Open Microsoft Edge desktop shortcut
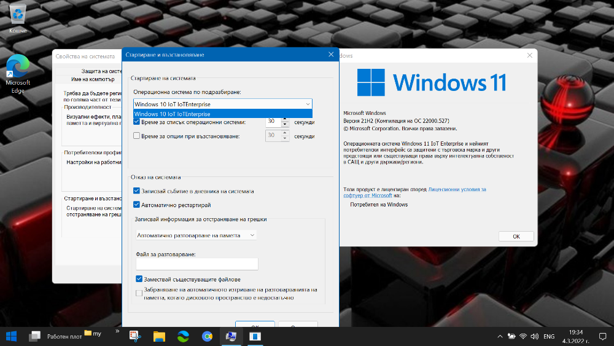The width and height of the screenshot is (614, 346). [18, 74]
